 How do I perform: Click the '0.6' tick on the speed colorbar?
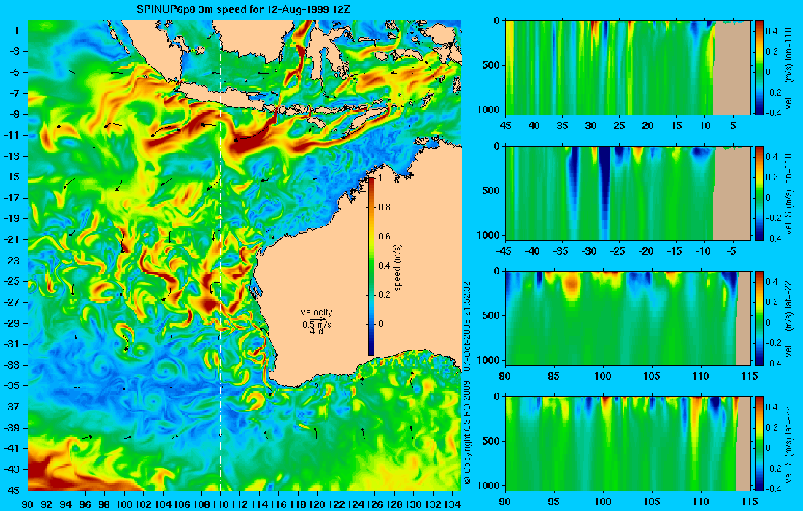pos(384,236)
